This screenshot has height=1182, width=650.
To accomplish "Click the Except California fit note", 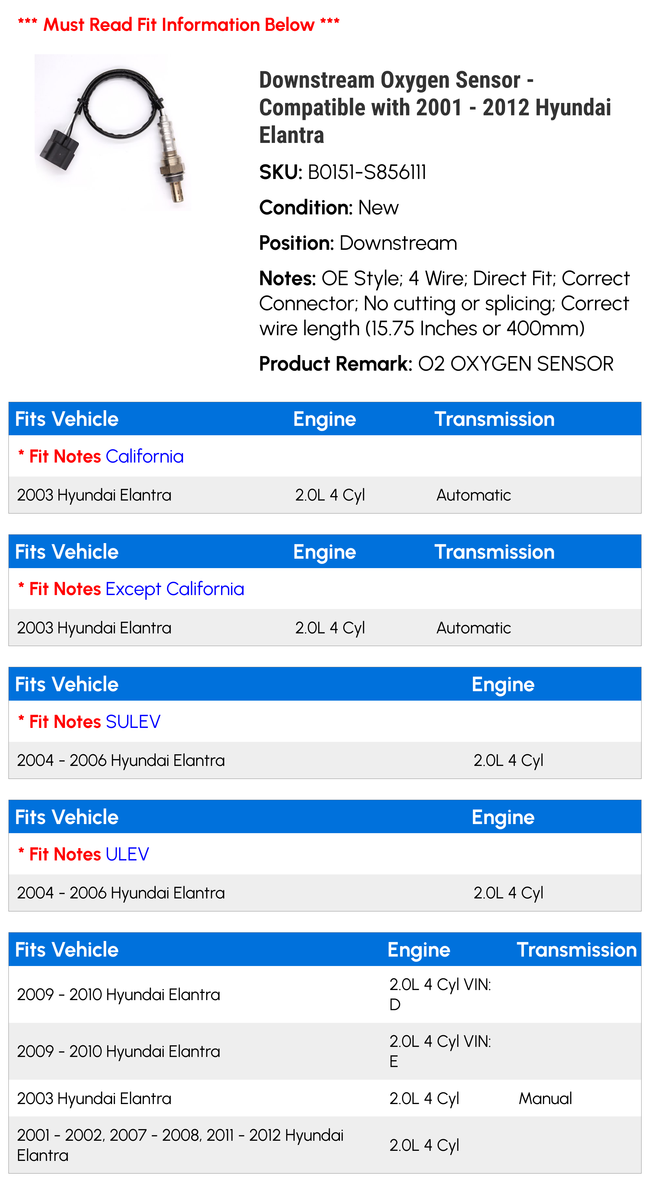I will [175, 589].
